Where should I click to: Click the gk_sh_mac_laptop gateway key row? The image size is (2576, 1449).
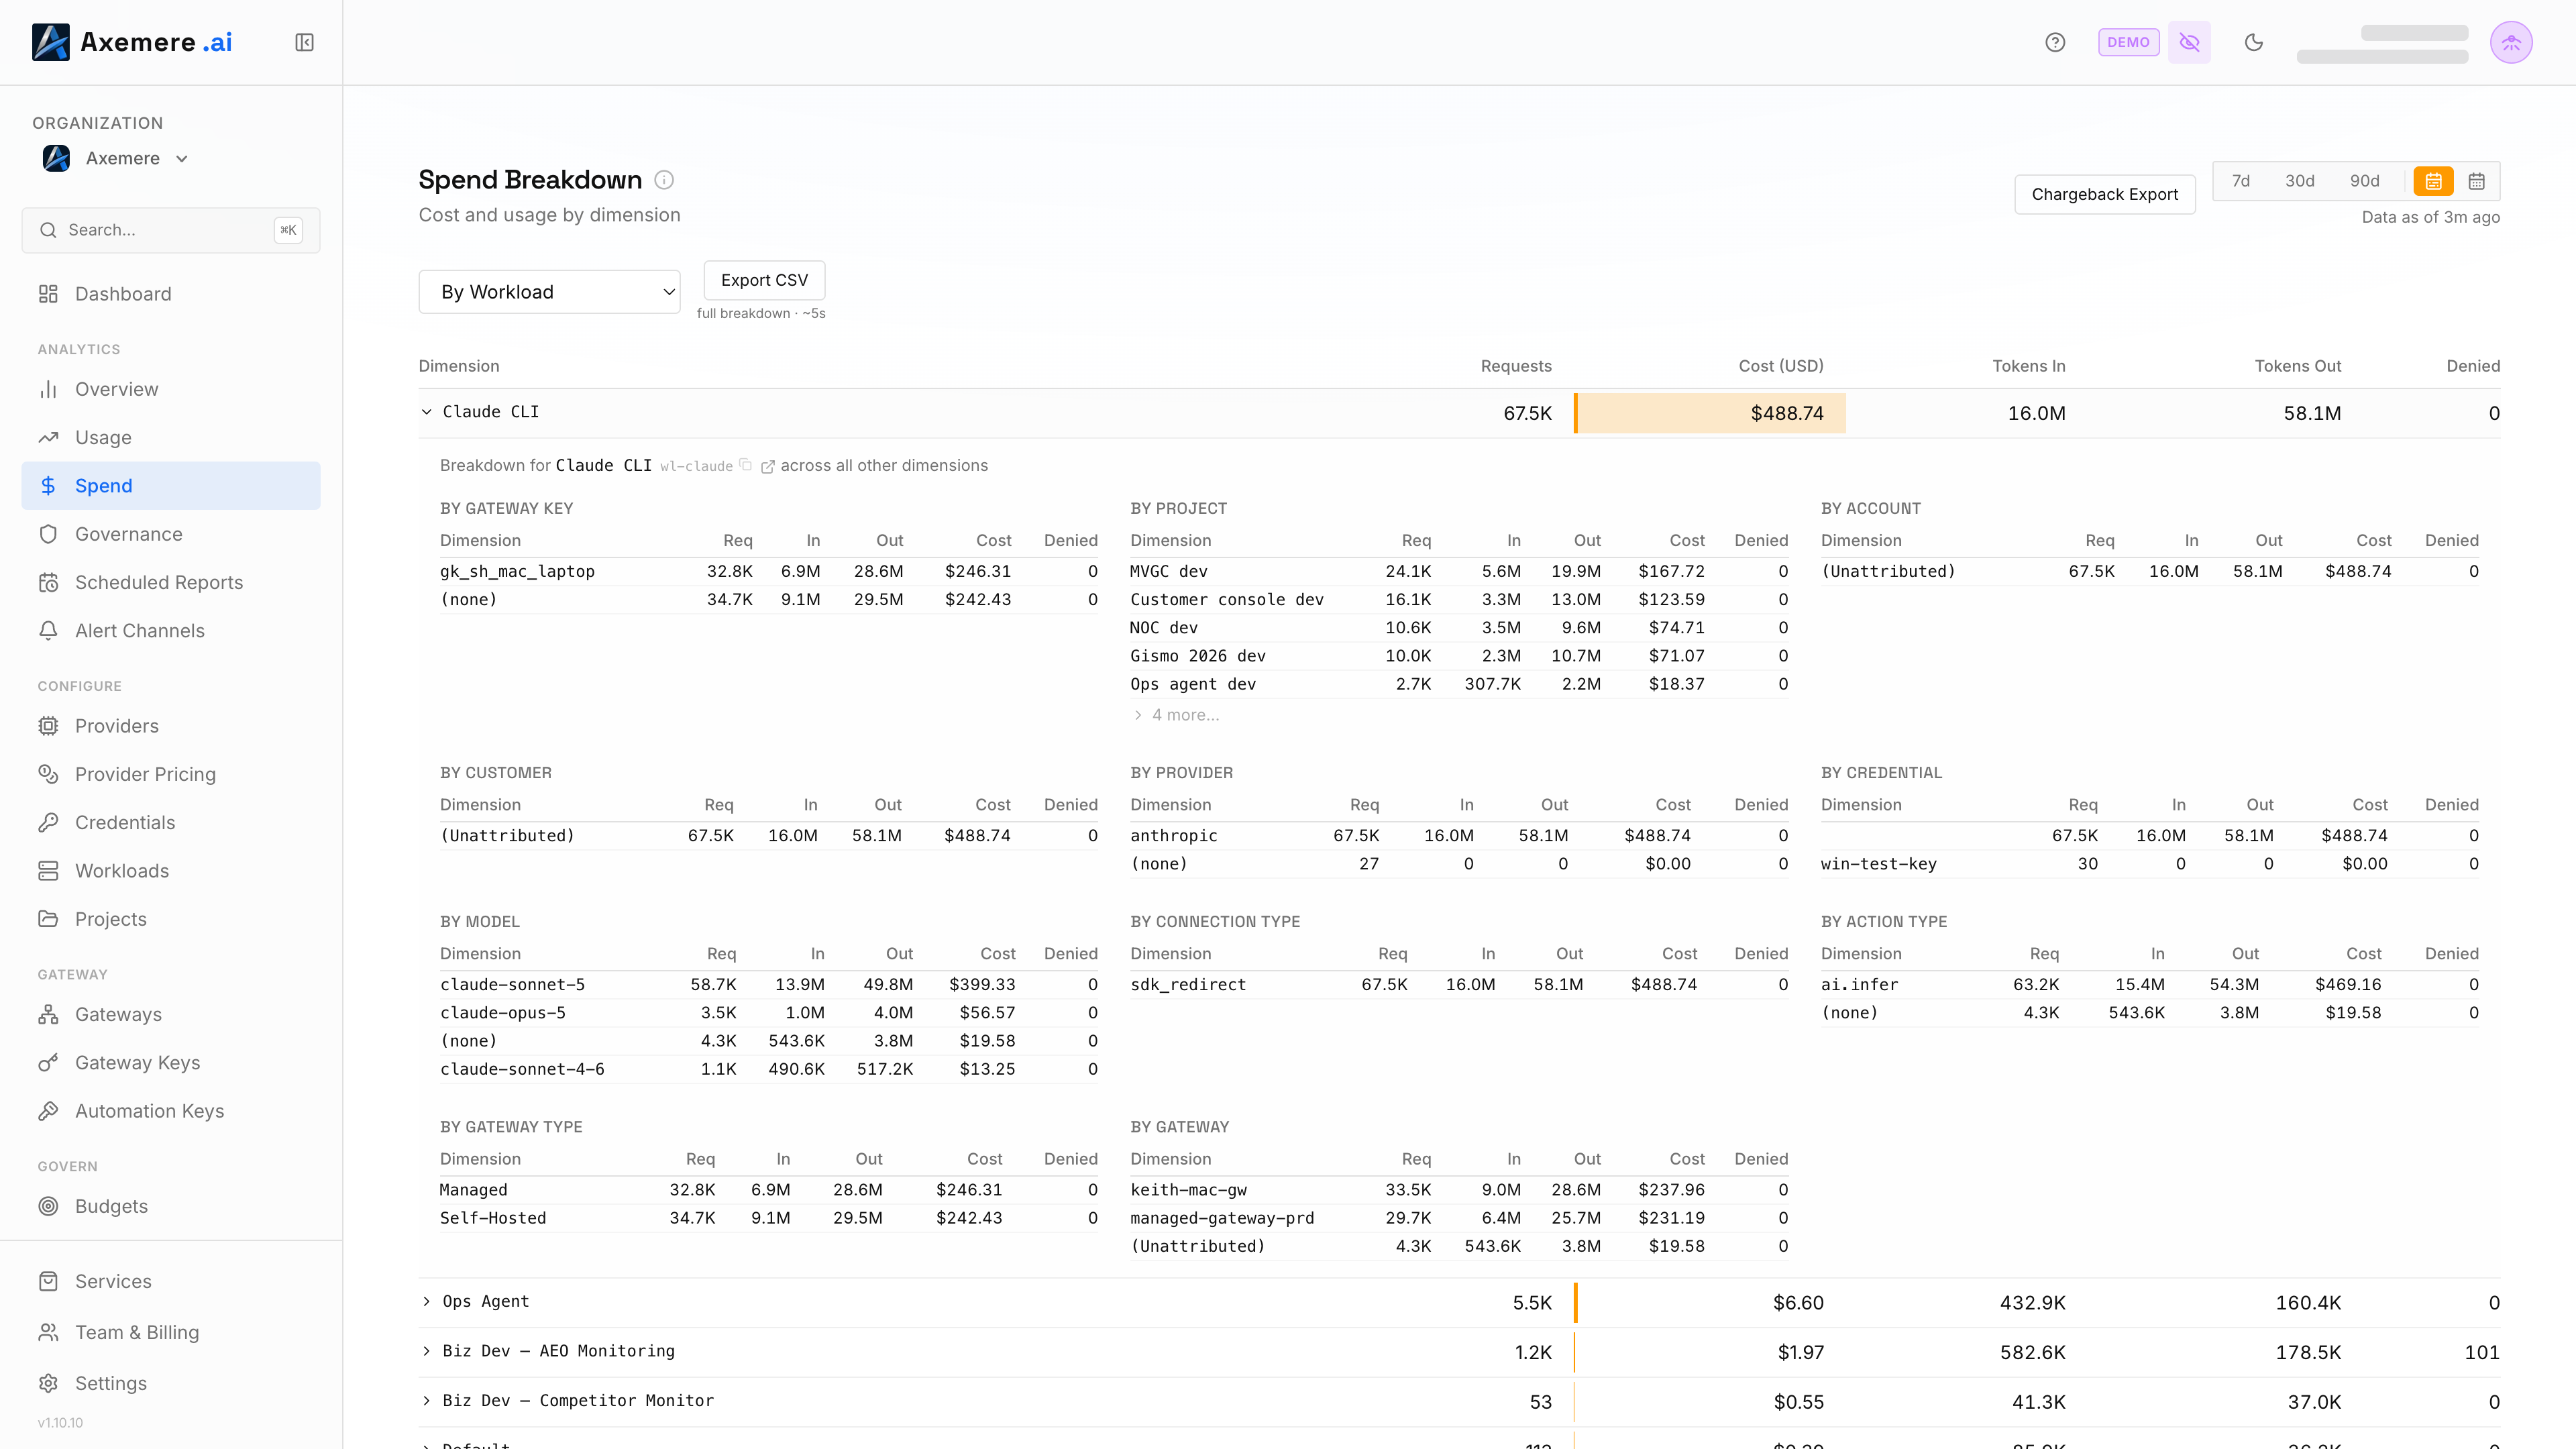click(x=768, y=571)
